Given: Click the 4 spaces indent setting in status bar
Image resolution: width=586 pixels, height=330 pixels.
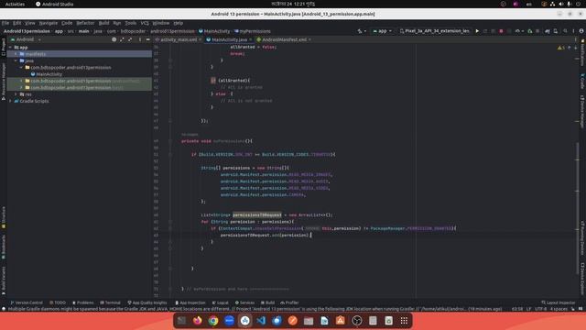Looking at the screenshot, I should point(559,309).
